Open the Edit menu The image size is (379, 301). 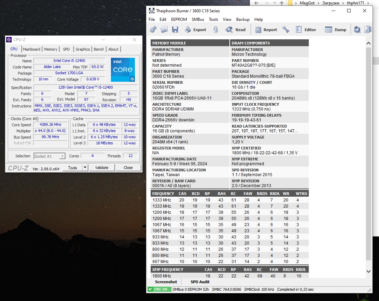click(163, 19)
